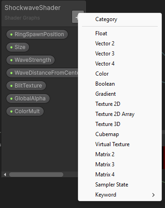Add a Color property
Image resolution: width=165 pixels, height=208 pixels.
(x=120, y=74)
